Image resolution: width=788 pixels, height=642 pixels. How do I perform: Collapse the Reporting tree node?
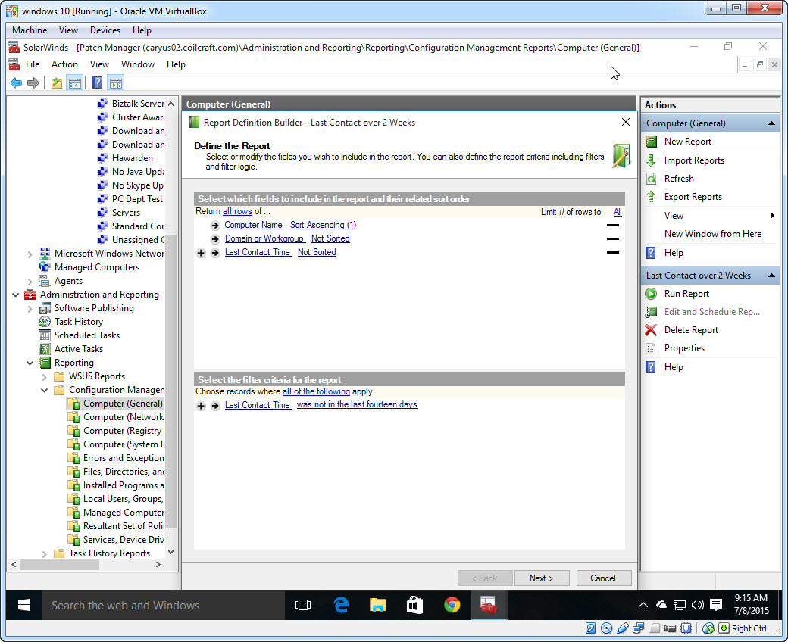(x=30, y=363)
